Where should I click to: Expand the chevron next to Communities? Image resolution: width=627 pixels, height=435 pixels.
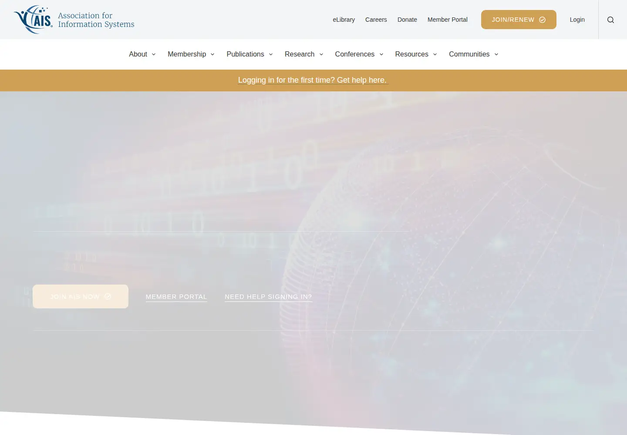(x=496, y=54)
